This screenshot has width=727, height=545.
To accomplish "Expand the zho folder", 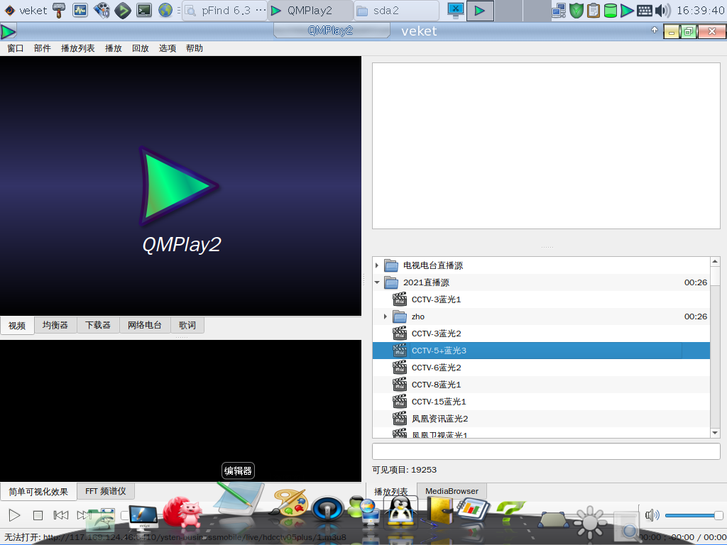I will click(386, 316).
